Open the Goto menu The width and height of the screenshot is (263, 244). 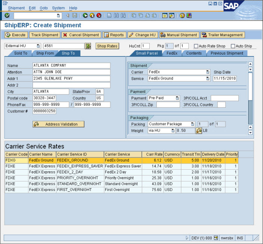[x=44, y=8]
